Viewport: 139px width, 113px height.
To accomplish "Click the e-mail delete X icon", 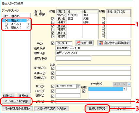I will coord(124,84).
